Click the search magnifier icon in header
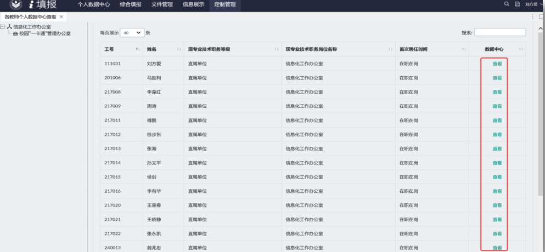Screen dimensions: 545x252 point(507,4)
